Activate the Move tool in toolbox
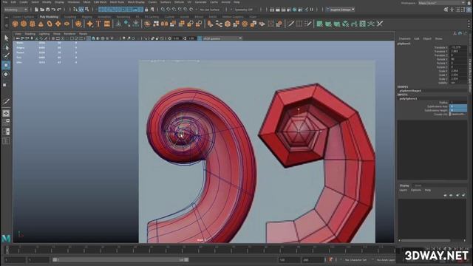Viewport: 473px width, 266px height. [6, 65]
